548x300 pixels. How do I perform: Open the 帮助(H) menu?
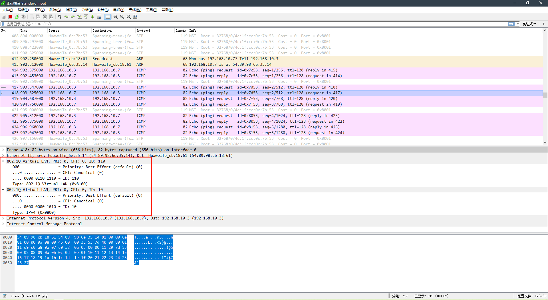click(168, 10)
